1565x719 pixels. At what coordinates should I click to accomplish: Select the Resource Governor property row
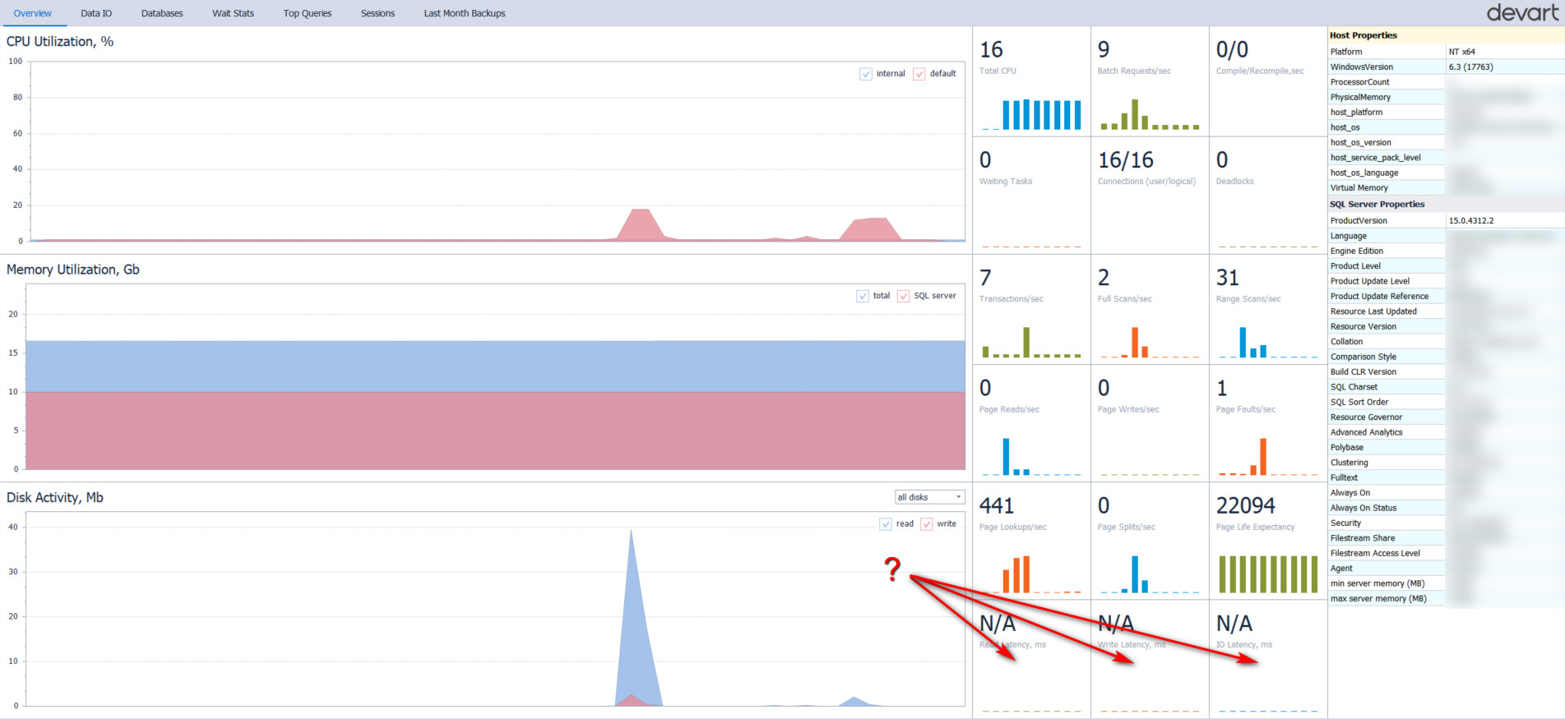(1446, 417)
